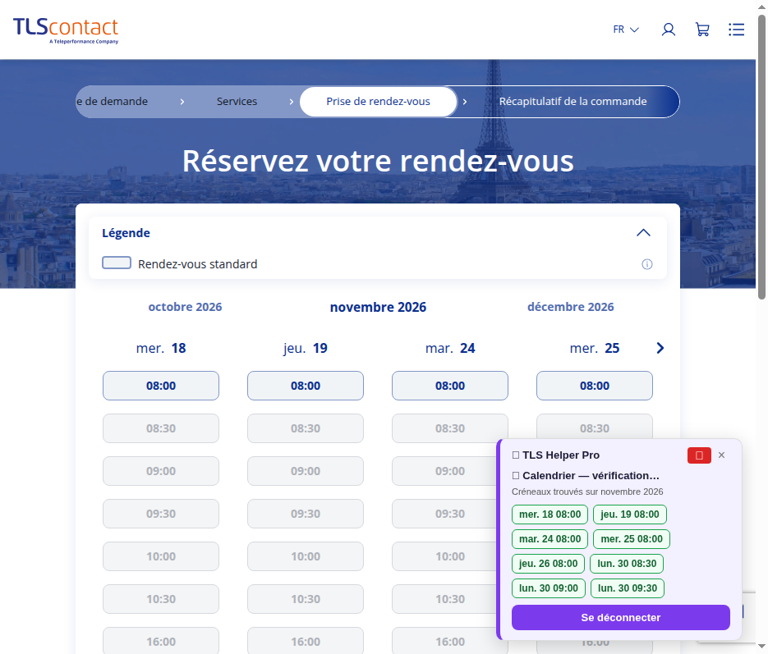Show next dates with the right chevron
Image resolution: width=768 pixels, height=654 pixels.
tap(660, 348)
